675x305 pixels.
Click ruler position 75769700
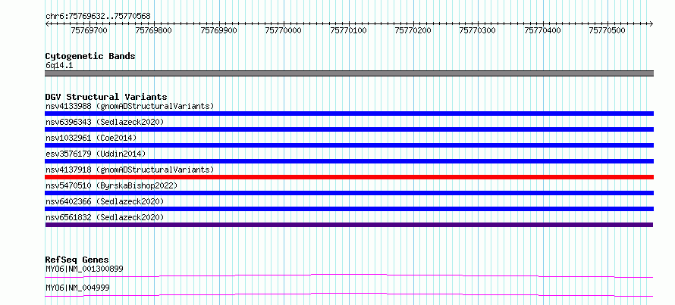pos(89,30)
